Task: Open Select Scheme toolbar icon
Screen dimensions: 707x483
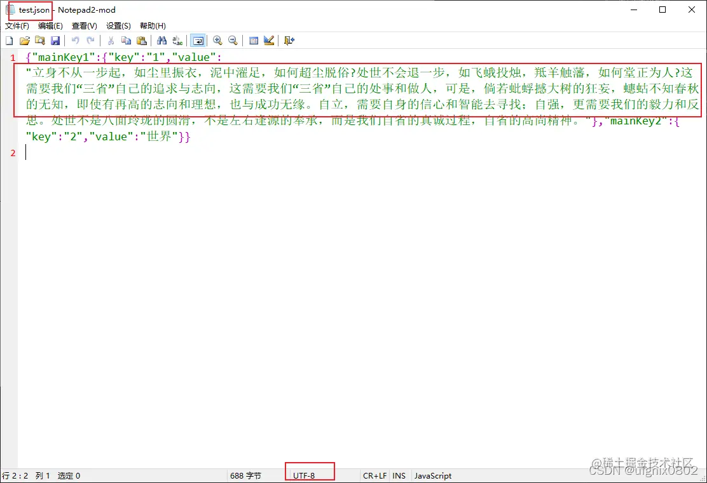Action: coord(254,41)
